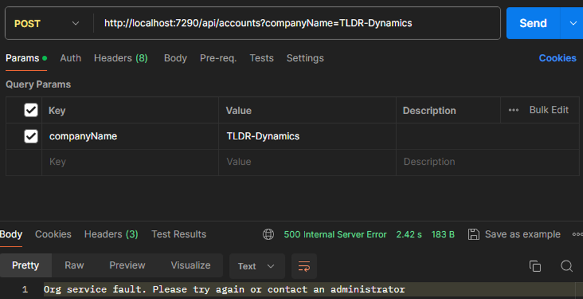Expand the Send button dropdown arrow
Screen dimensions: 583x299
tap(571, 23)
